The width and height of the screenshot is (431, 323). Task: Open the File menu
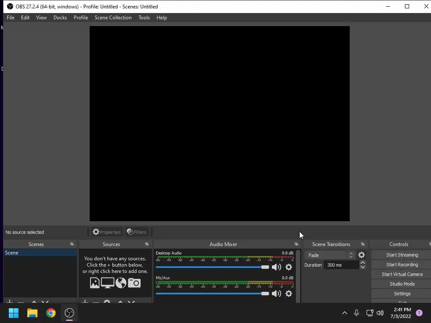[11, 18]
